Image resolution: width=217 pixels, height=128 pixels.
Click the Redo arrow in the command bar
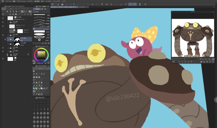click(x=78, y=4)
